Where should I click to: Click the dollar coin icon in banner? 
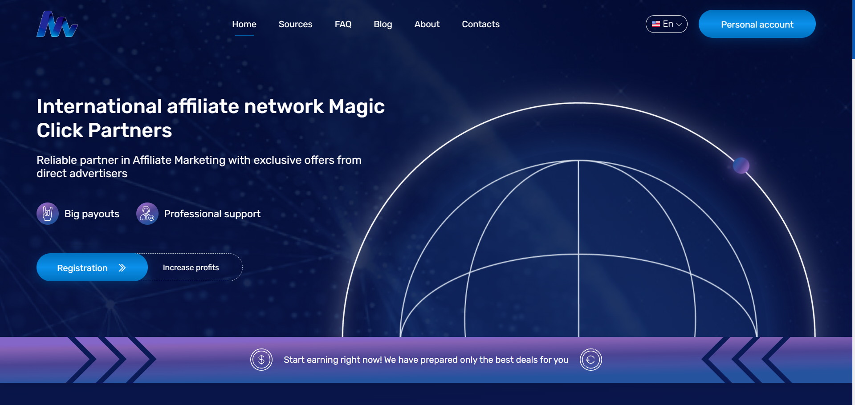point(261,360)
